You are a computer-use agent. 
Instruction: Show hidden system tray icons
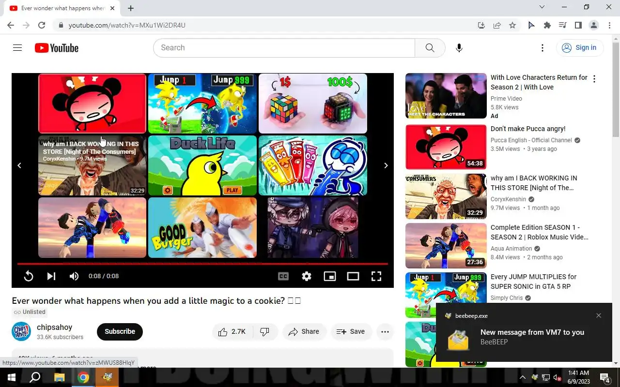tap(522, 377)
